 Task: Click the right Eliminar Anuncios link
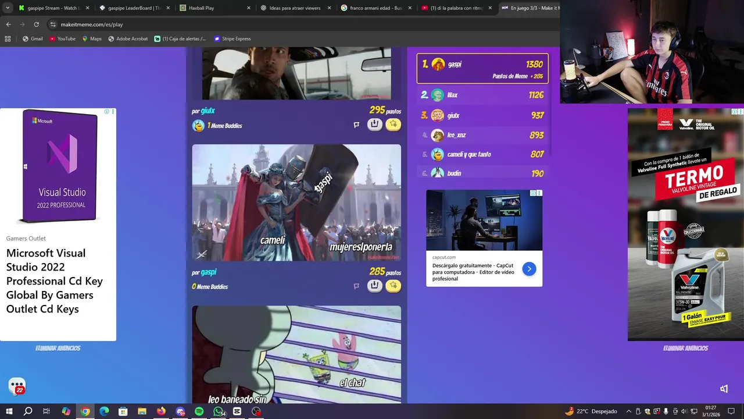pos(685,348)
